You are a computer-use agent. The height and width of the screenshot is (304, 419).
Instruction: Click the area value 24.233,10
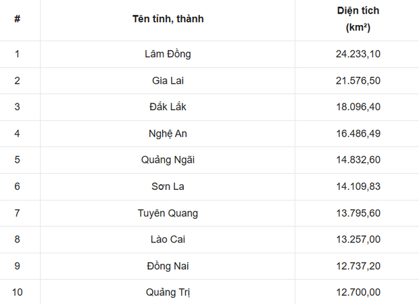tap(358, 54)
